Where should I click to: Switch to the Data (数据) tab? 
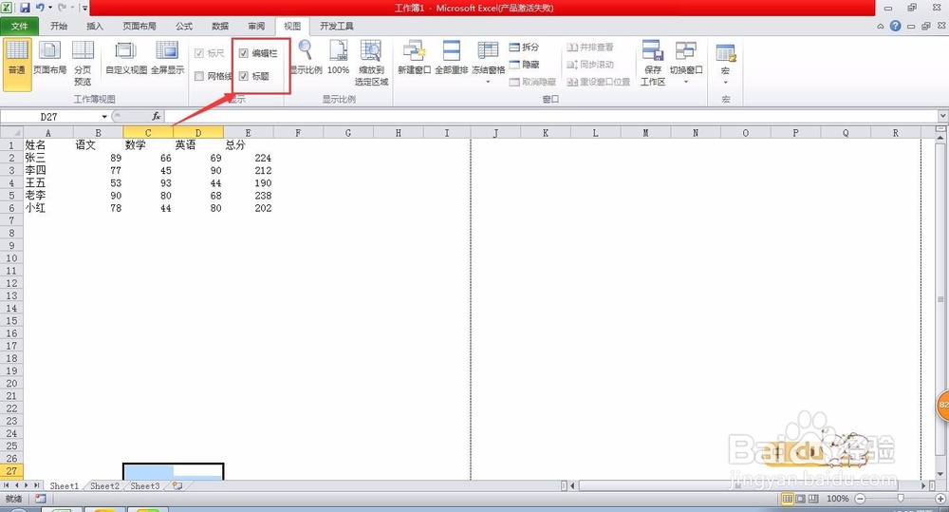click(220, 26)
